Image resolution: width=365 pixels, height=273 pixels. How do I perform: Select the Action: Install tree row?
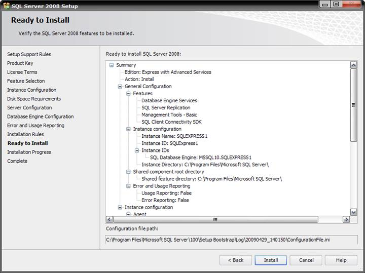pyautogui.click(x=139, y=80)
